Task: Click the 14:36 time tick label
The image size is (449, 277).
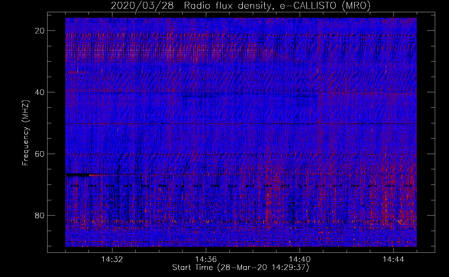Action: pos(206,260)
